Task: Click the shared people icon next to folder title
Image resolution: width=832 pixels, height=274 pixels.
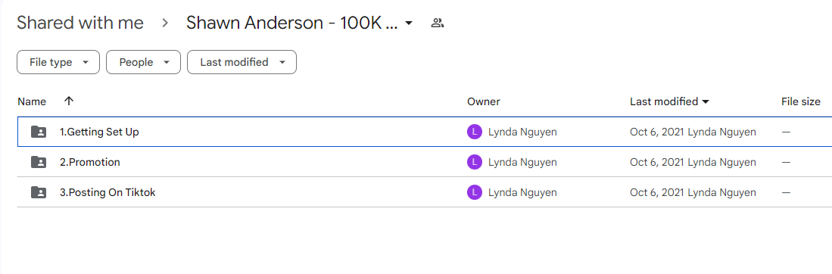Action: coord(438,23)
